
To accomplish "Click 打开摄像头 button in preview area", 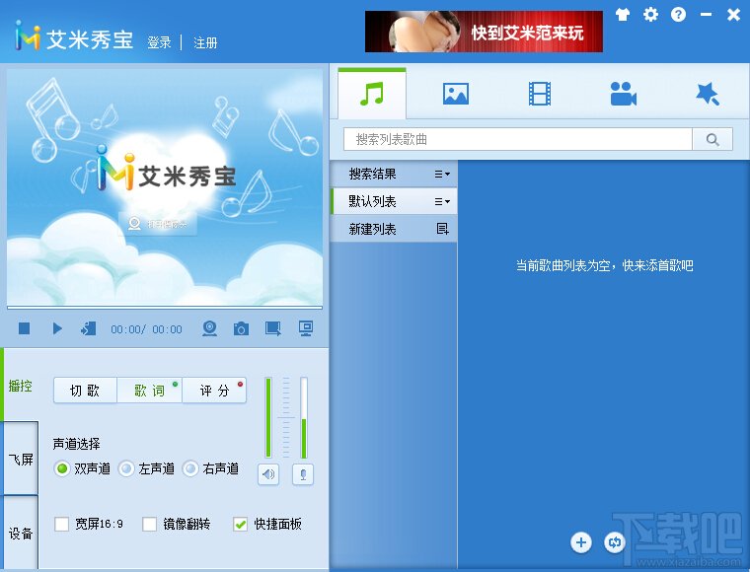I will (x=158, y=224).
